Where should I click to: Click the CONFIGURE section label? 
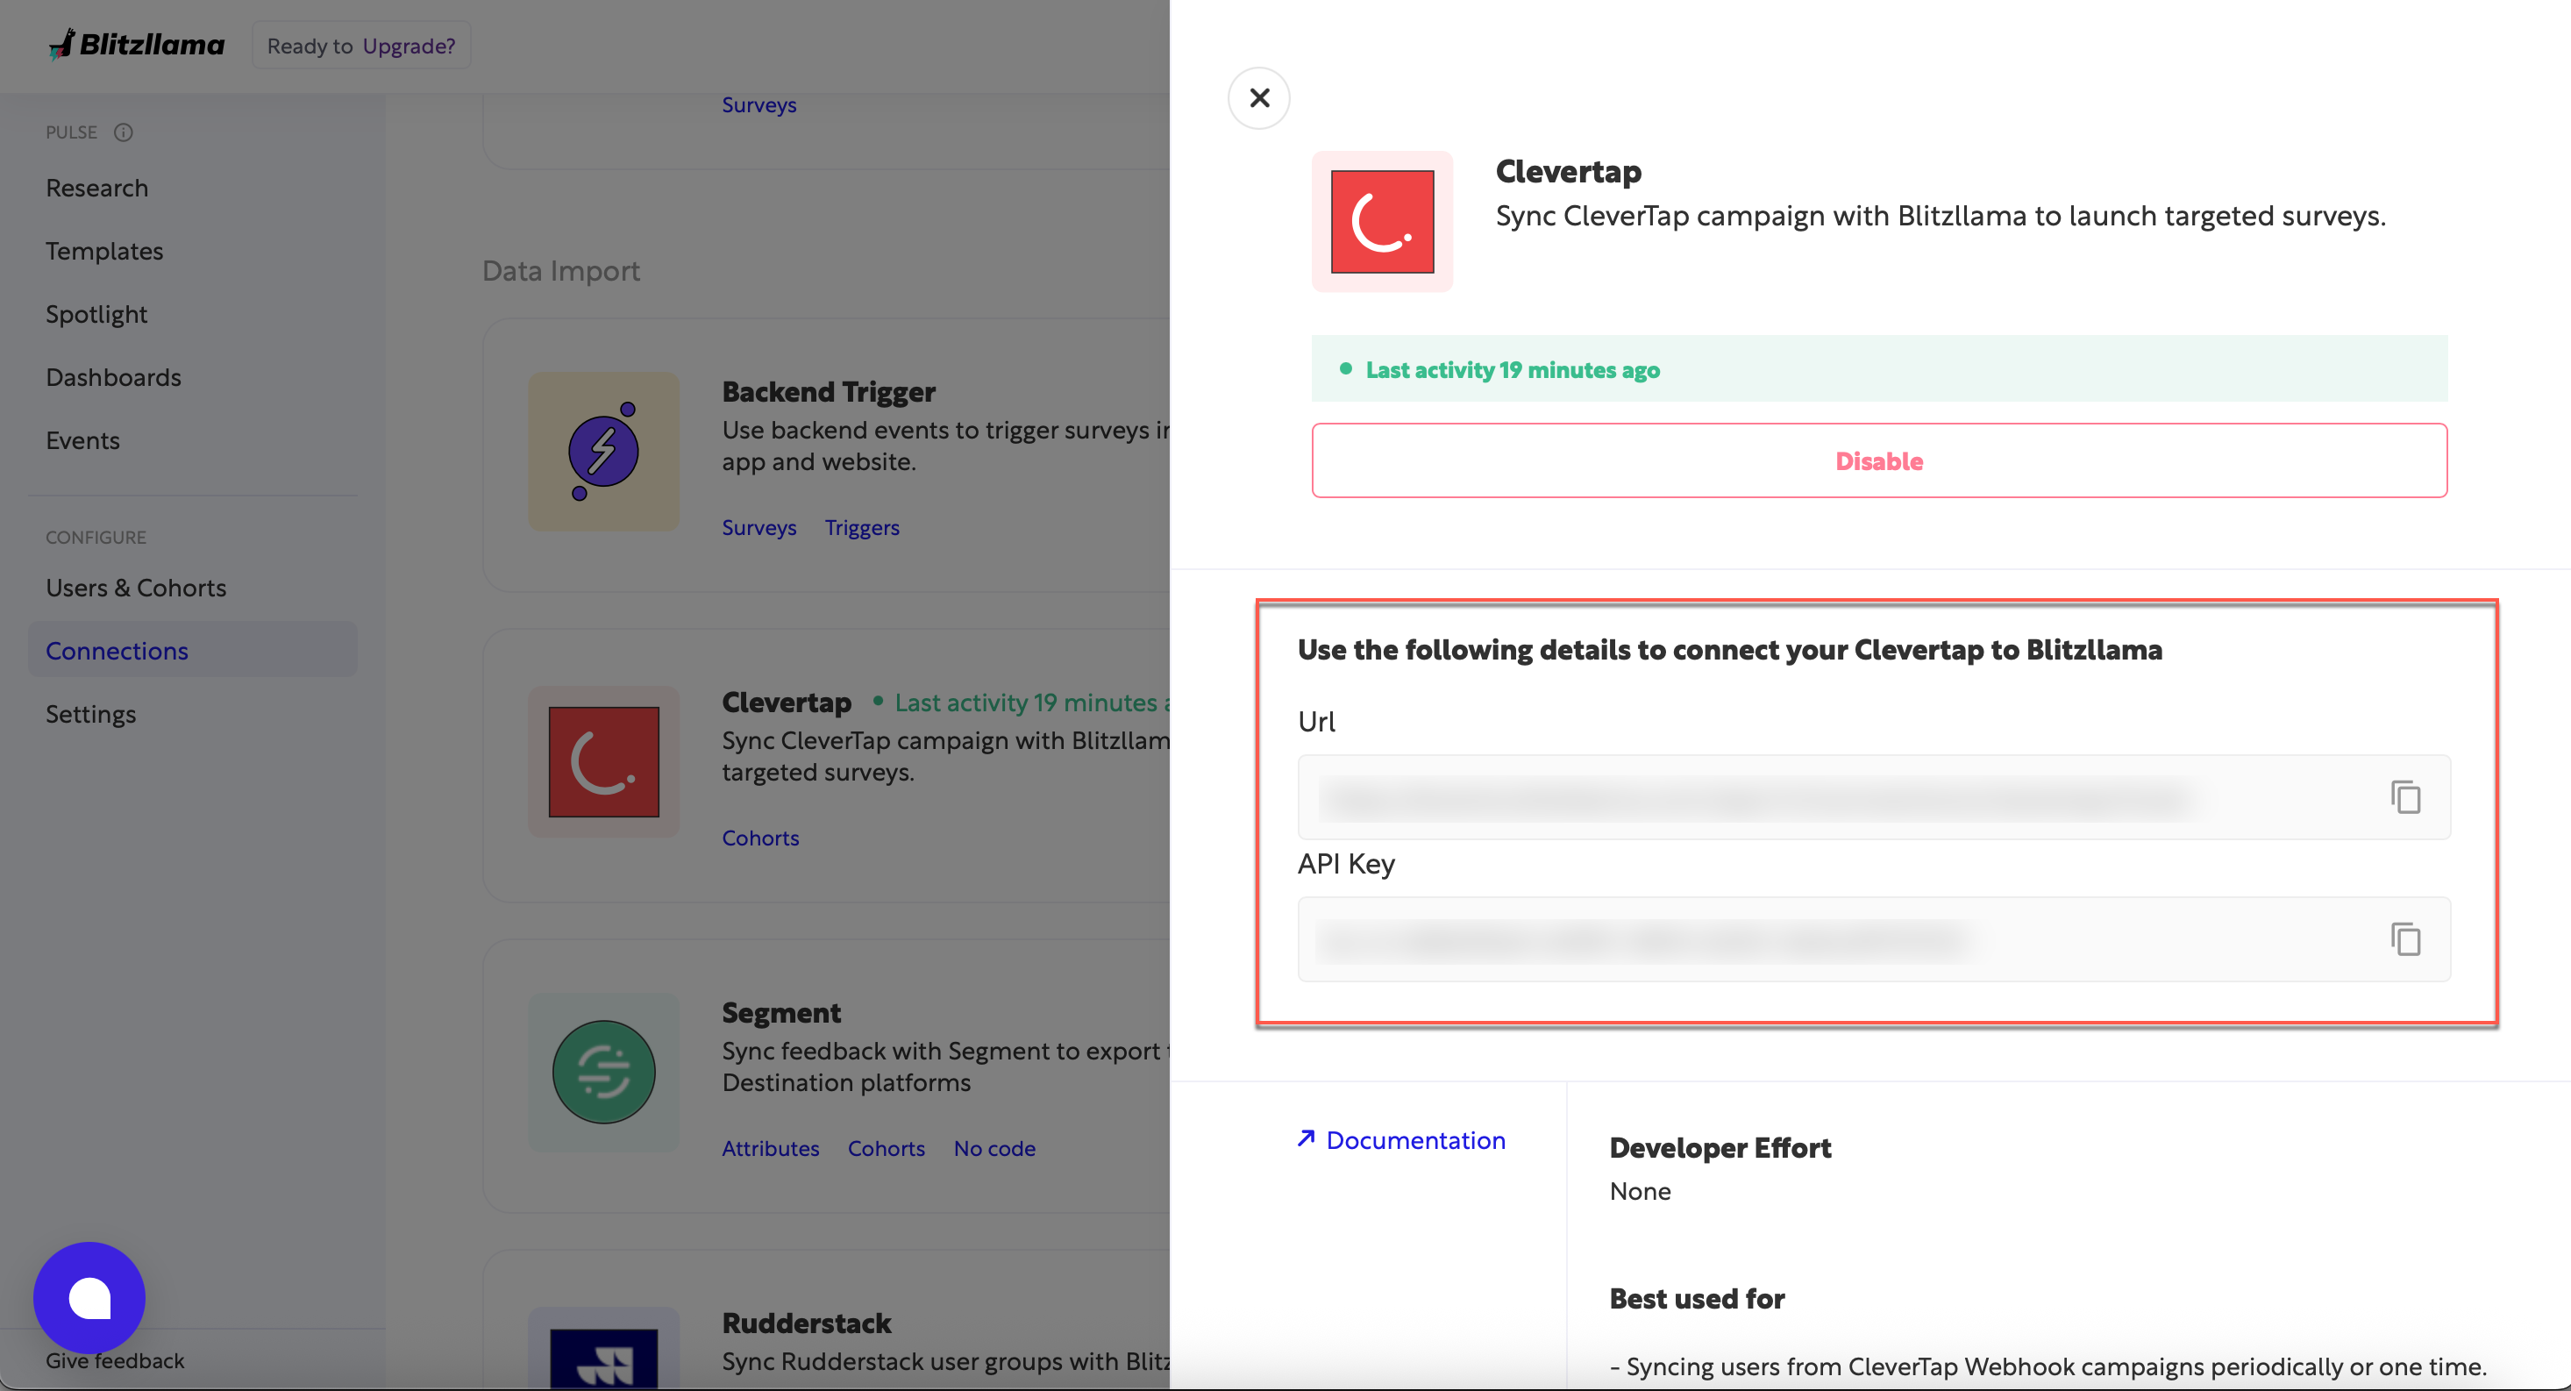[x=96, y=538]
